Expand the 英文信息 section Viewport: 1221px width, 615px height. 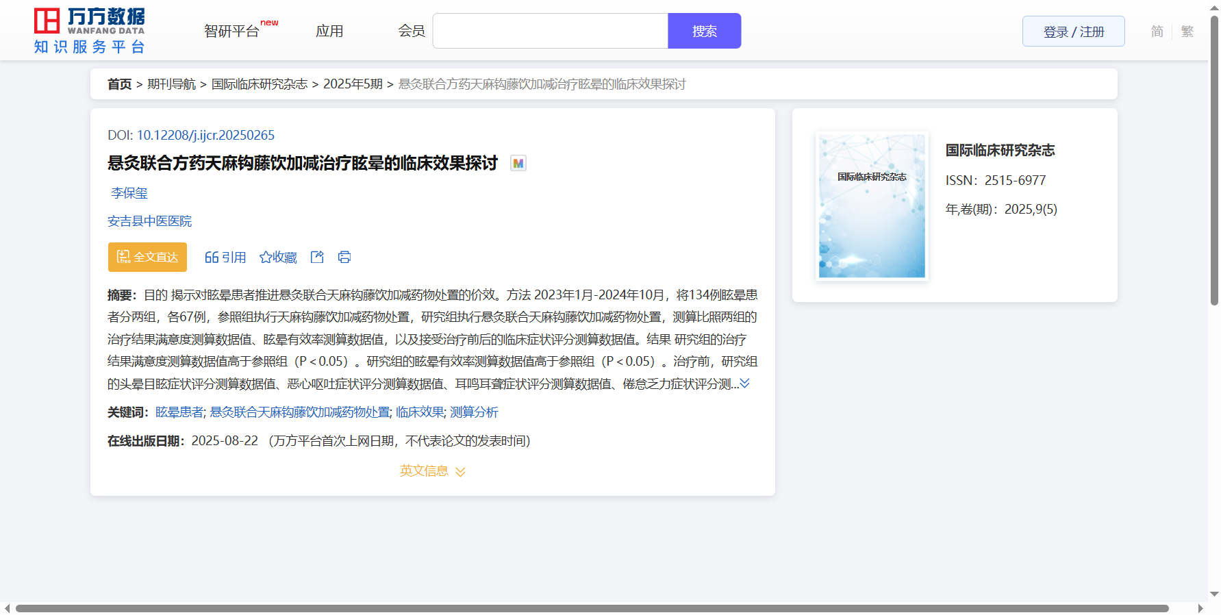[x=432, y=471]
